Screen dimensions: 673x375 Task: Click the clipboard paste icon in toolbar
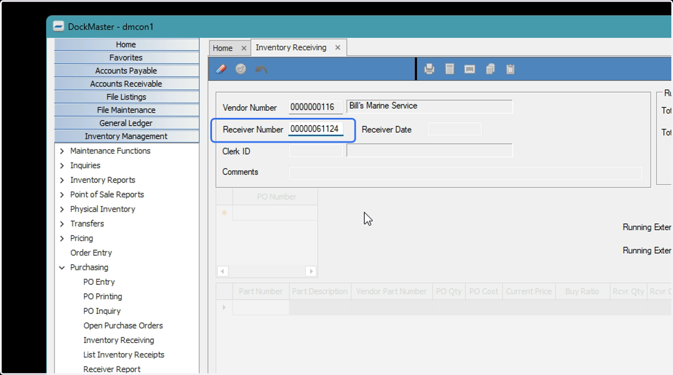pyautogui.click(x=510, y=69)
